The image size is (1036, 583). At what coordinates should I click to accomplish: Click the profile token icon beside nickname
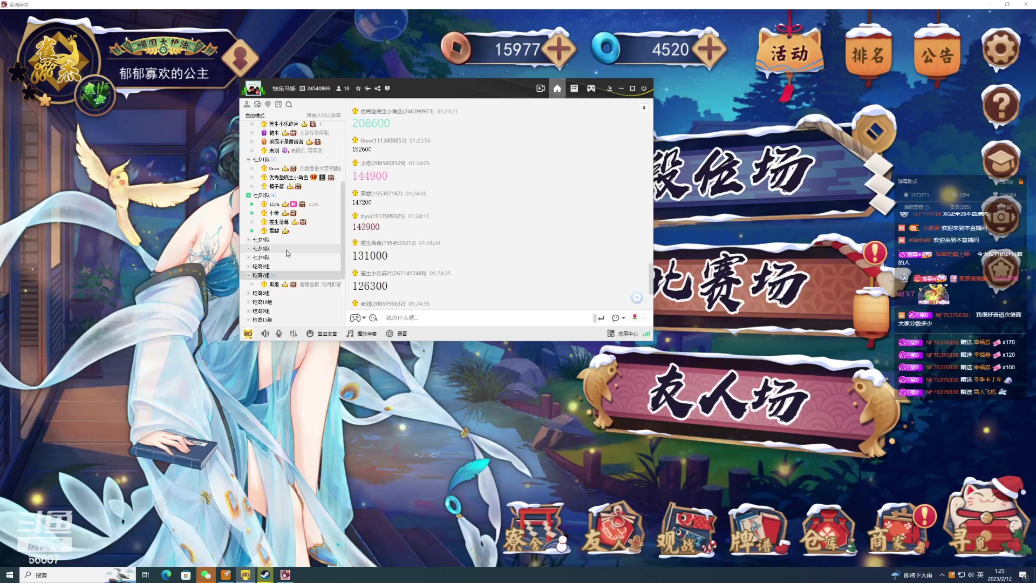[x=241, y=57]
